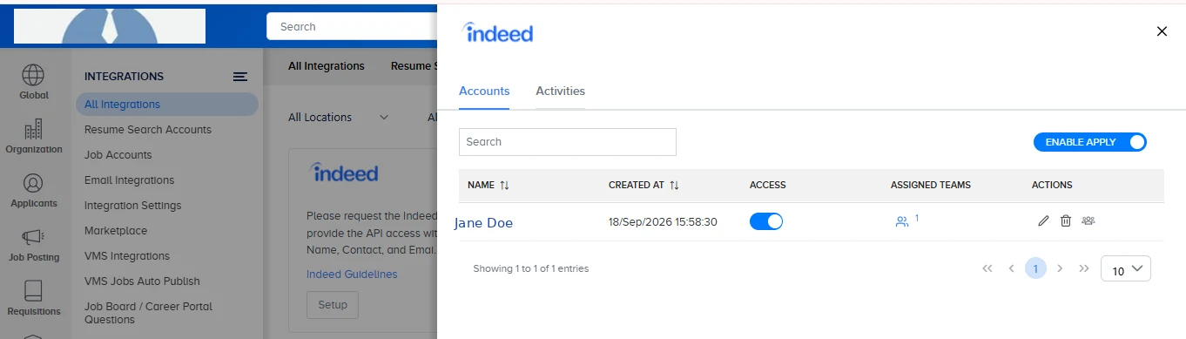Screen dimensions: 1186x339
Task: Switch to the Activities tab
Action: click(x=560, y=91)
